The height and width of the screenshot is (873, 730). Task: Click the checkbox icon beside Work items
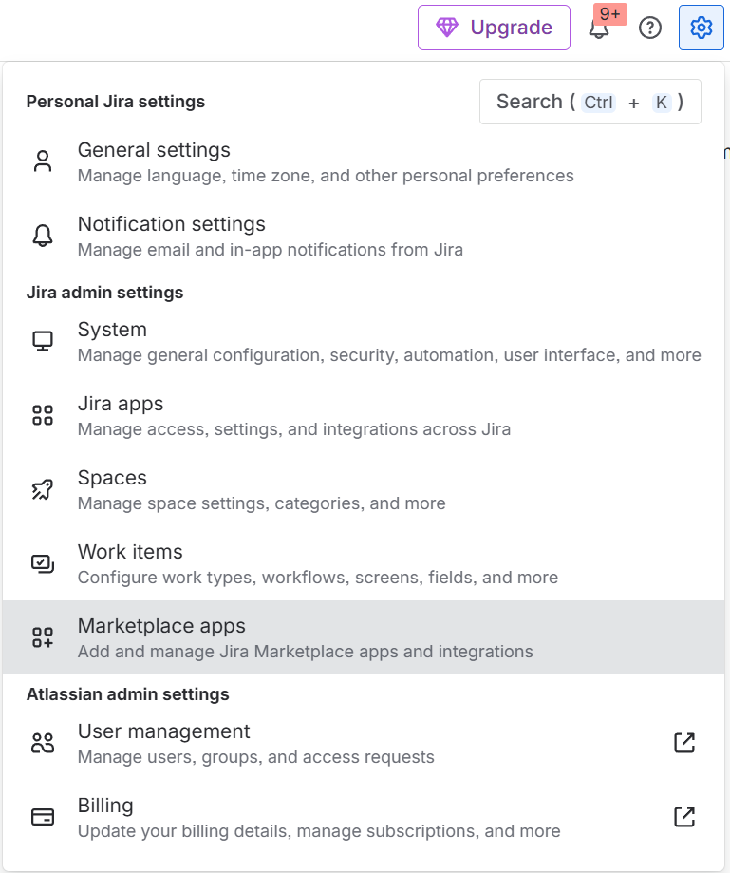point(43,563)
